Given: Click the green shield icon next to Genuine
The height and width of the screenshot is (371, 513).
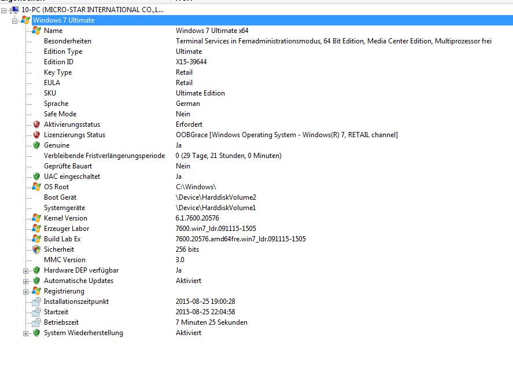Looking at the screenshot, I should click(36, 145).
